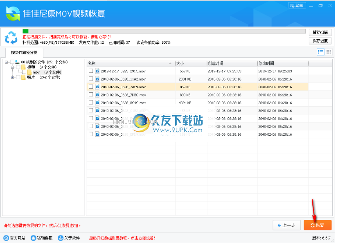The image size is (338, 246).
Task: Check the box for 2040-02-06_0628_8C4C.mov
Action: pyautogui.click(x=91, y=103)
